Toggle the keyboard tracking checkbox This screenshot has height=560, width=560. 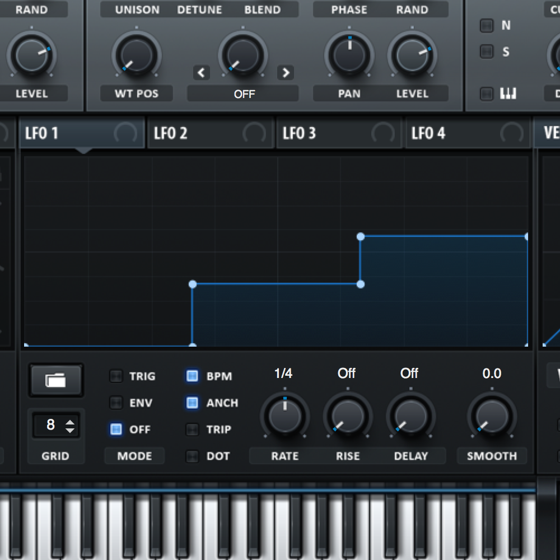(x=487, y=94)
